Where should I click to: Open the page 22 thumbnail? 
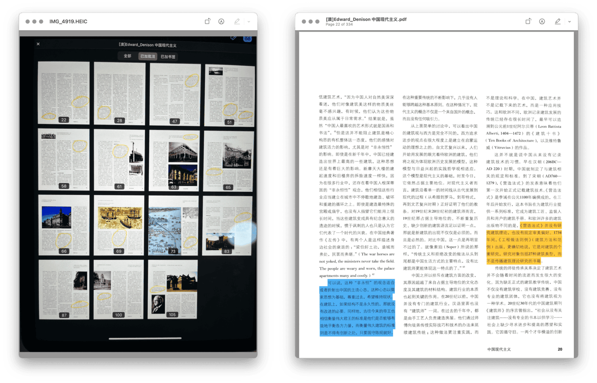pos(64,93)
